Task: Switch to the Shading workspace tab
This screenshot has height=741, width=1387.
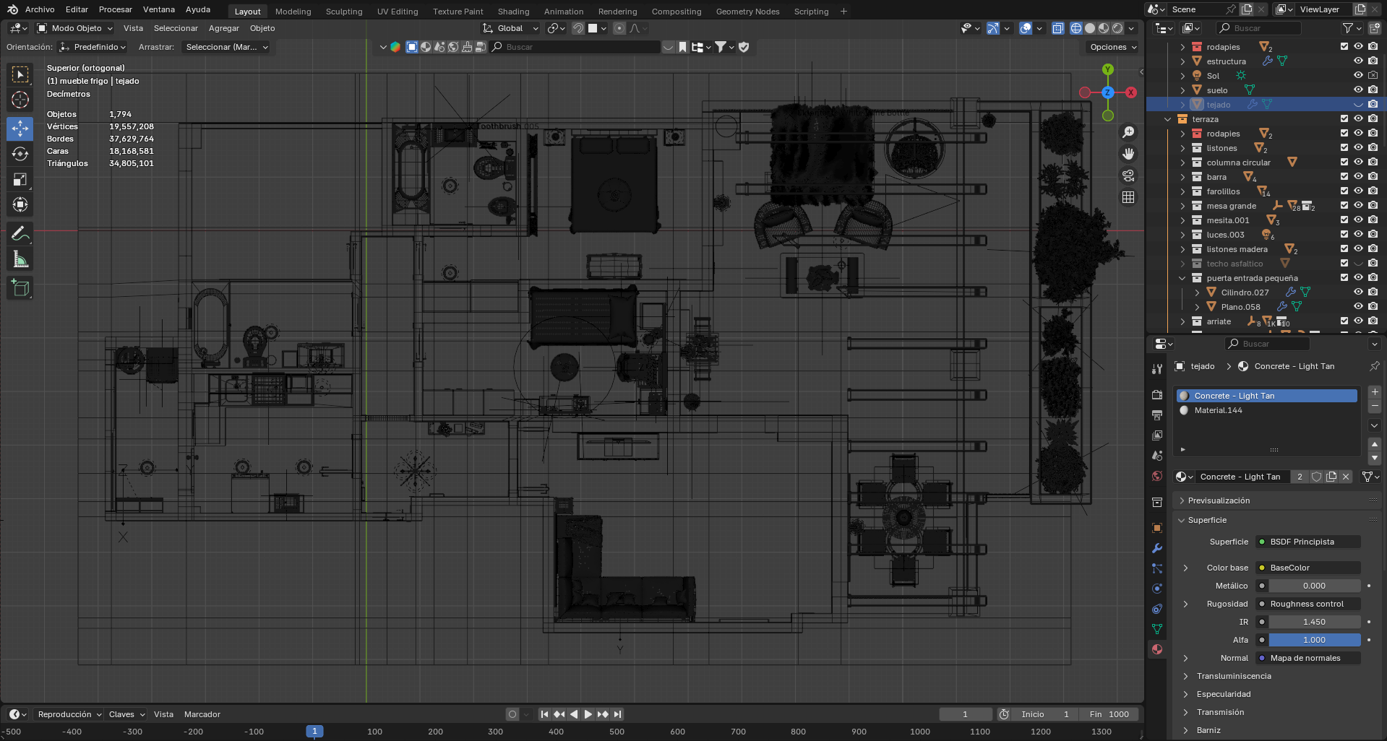Action: [x=513, y=12]
